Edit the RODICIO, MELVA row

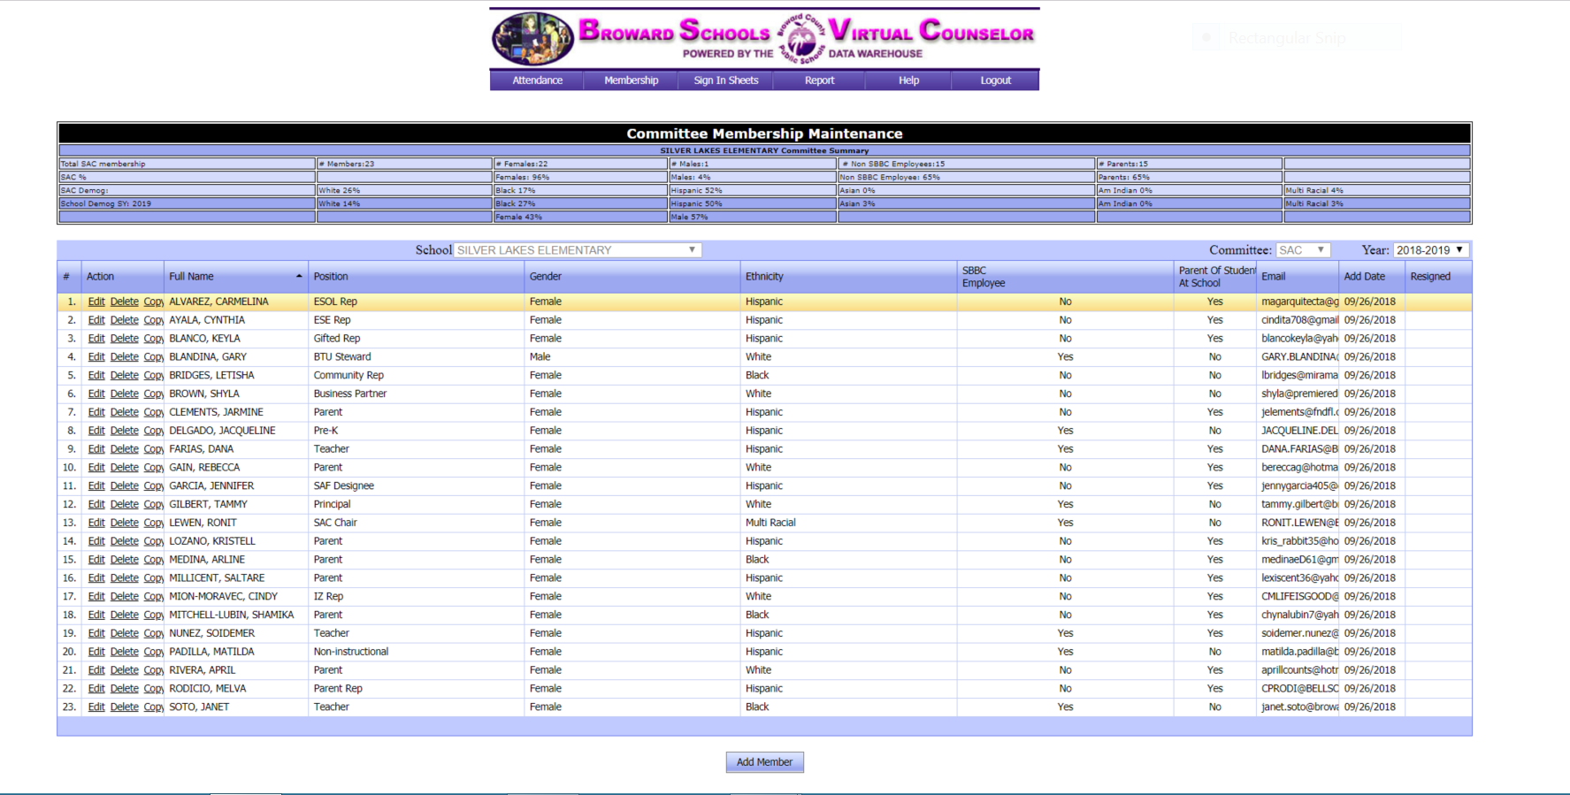(96, 689)
